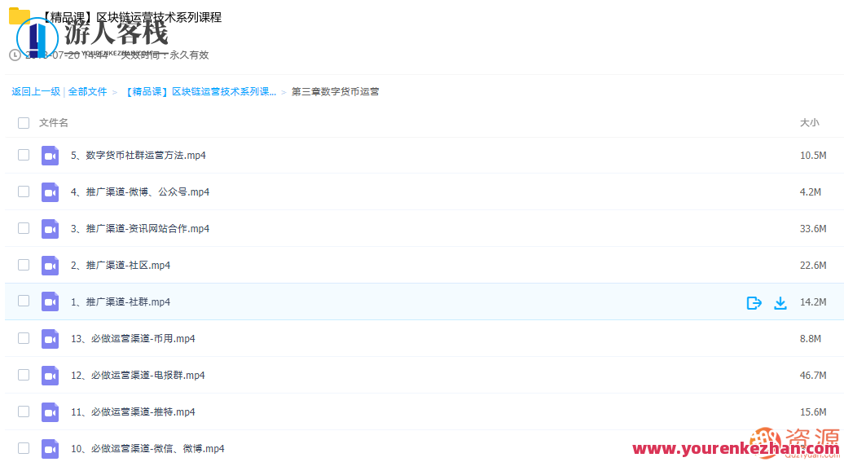Click the 14.2M file size value
The width and height of the screenshot is (844, 462).
pos(813,301)
